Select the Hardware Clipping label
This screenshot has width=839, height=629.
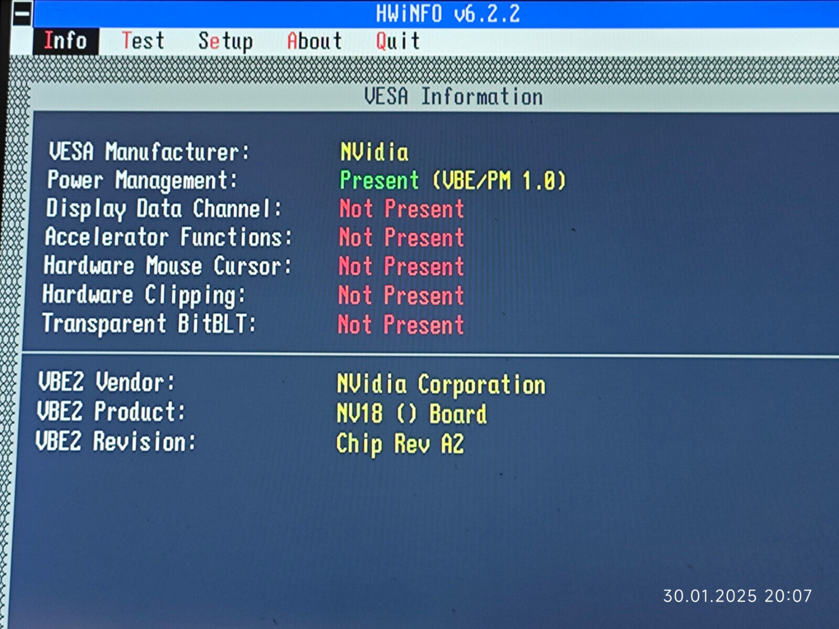[144, 295]
